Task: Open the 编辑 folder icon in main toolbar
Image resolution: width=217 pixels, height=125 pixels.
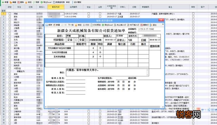Action: coord(11,2)
